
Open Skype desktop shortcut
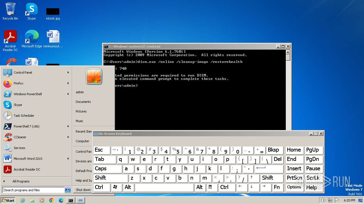(x=31, y=12)
